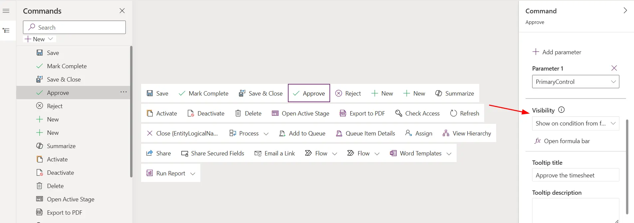Click the Assign command

(419, 133)
